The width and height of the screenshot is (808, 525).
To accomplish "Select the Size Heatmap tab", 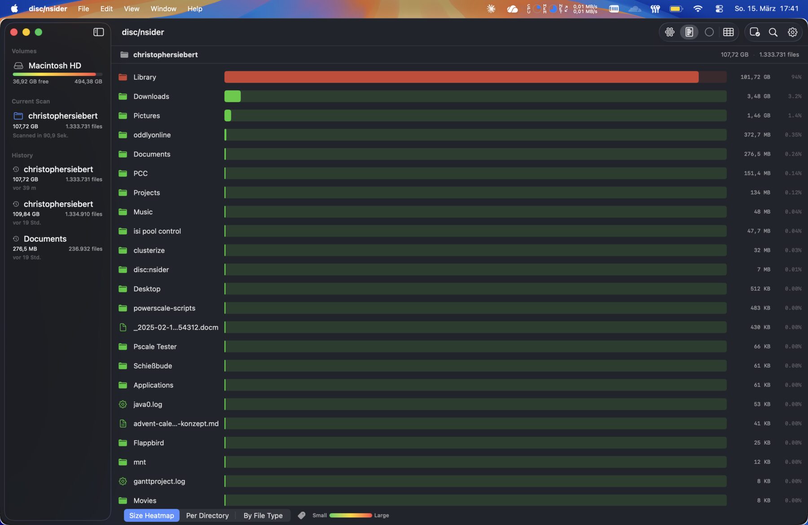I will click(152, 516).
